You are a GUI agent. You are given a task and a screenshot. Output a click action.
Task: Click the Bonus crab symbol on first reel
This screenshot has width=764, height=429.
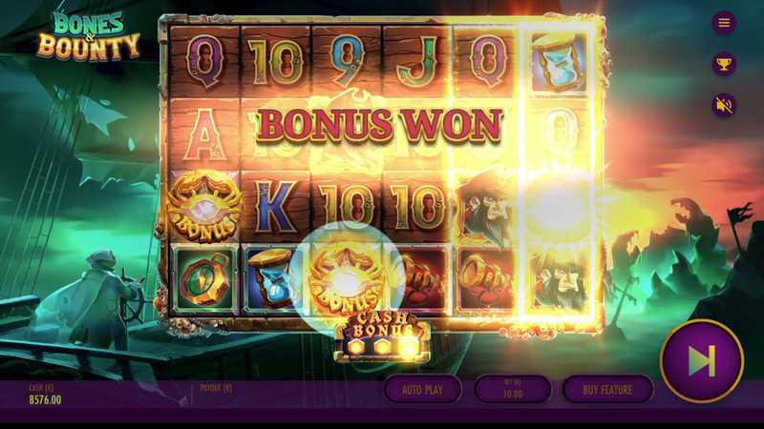[x=204, y=207]
